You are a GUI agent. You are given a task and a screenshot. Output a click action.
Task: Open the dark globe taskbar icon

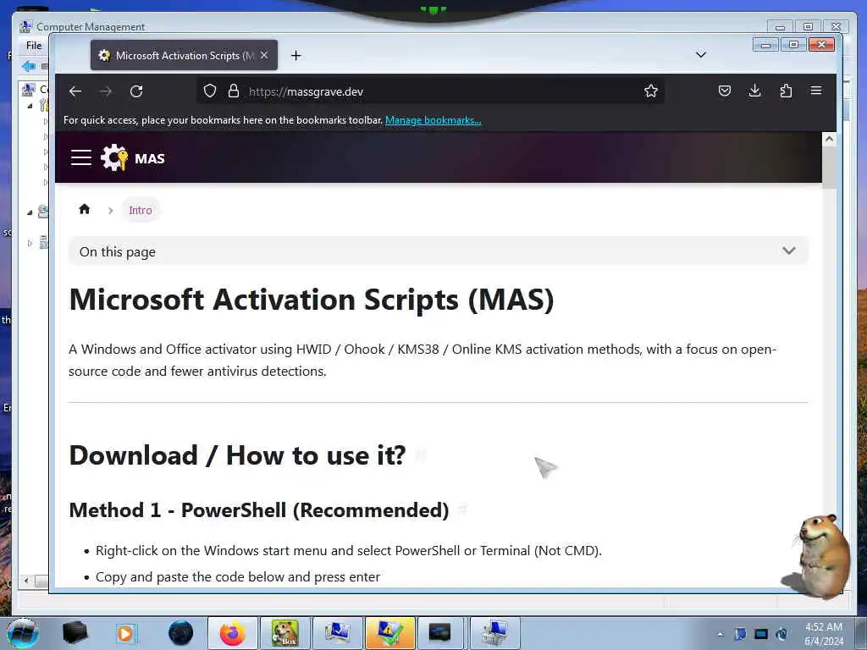tap(181, 633)
